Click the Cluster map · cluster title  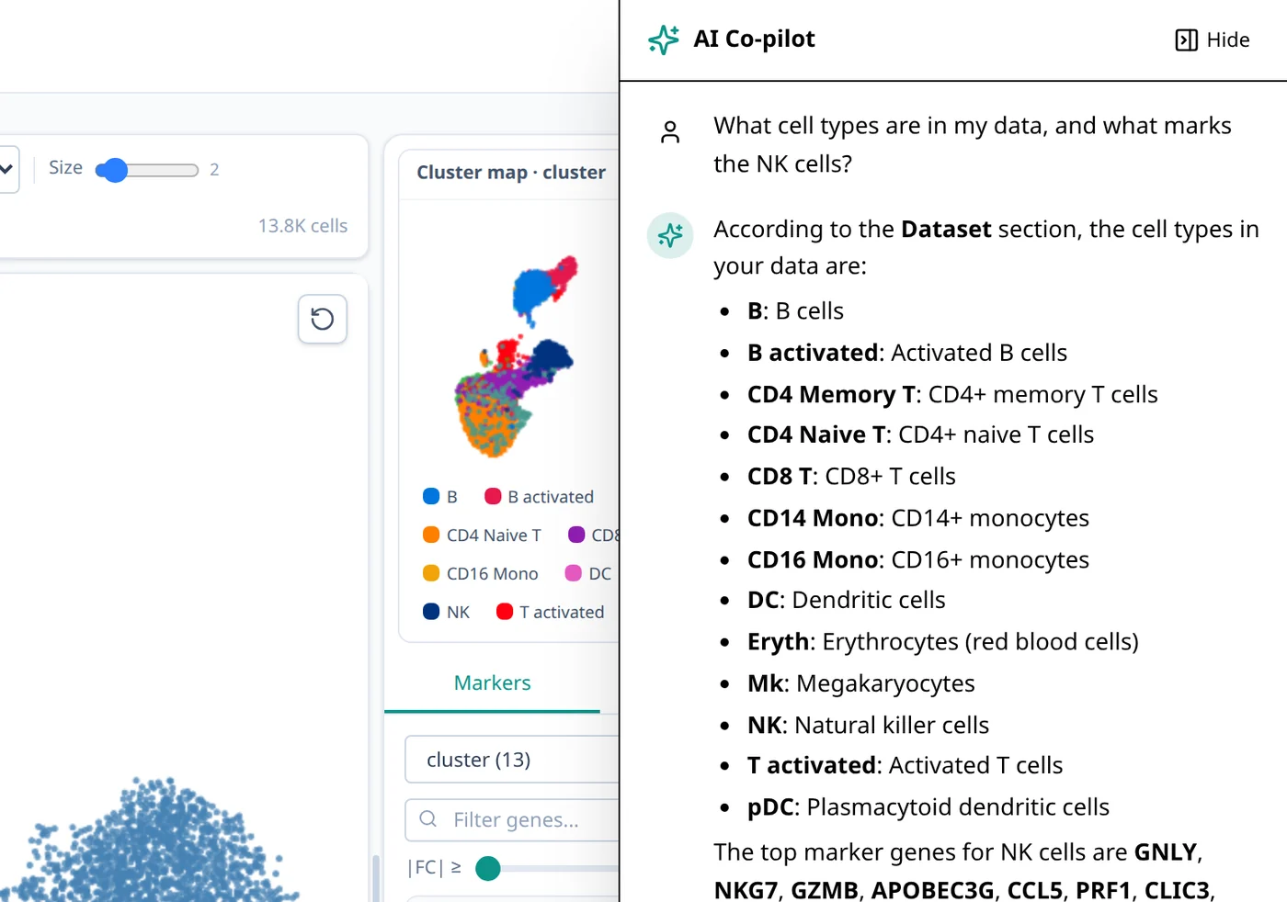point(511,173)
